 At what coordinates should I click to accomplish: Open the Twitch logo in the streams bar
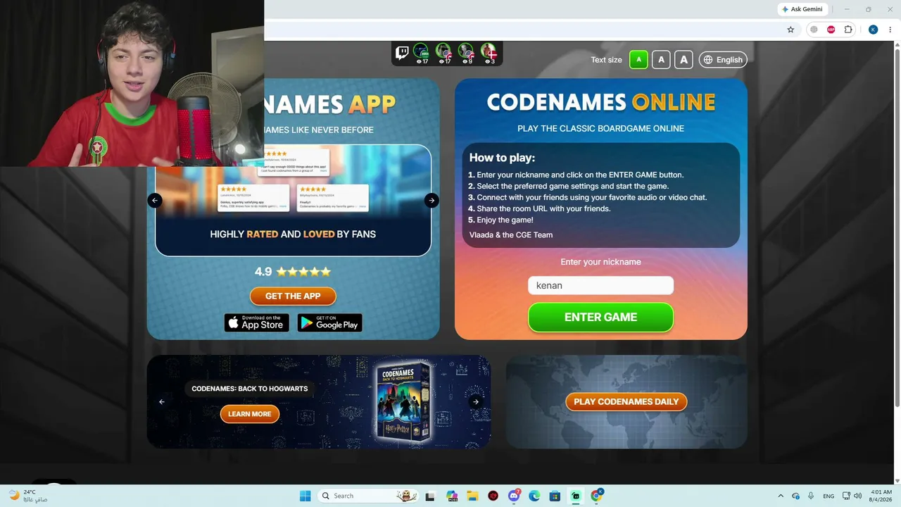click(x=402, y=53)
